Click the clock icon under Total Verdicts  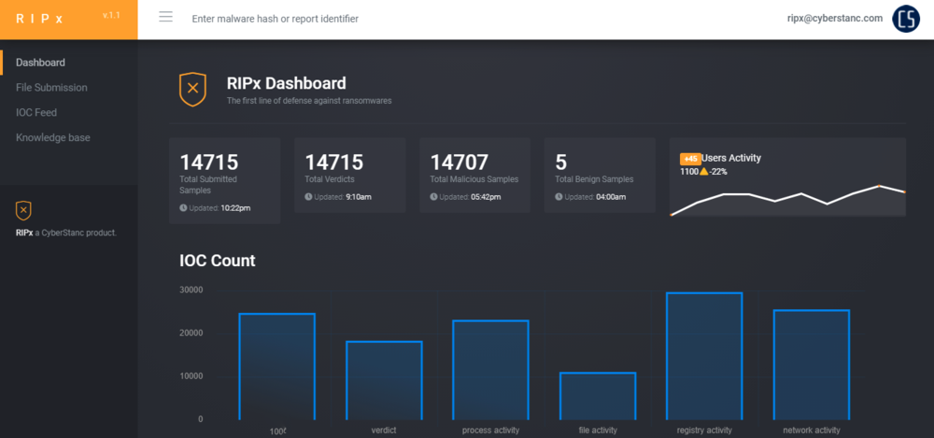[308, 197]
